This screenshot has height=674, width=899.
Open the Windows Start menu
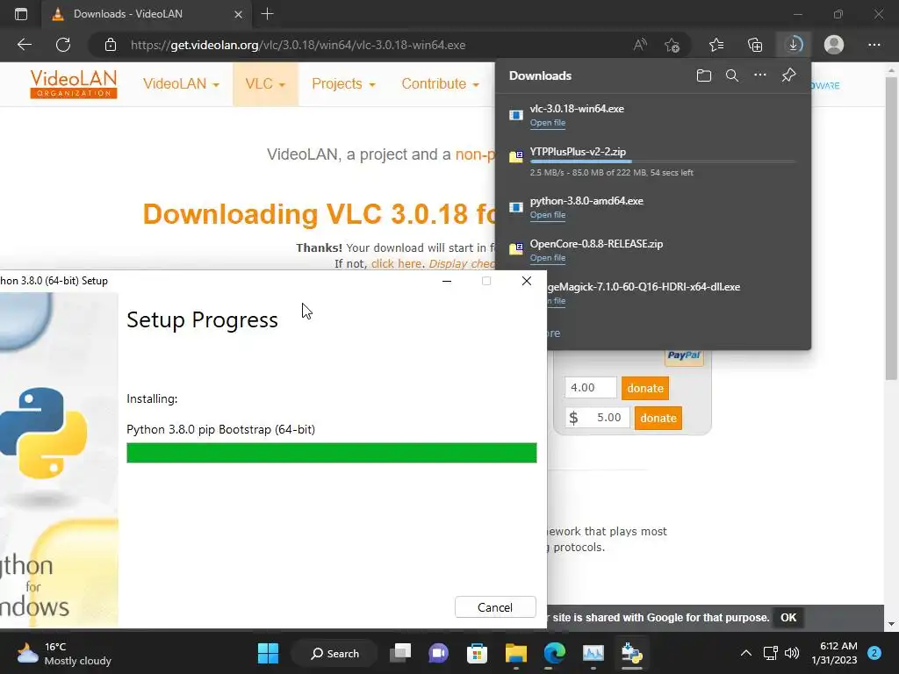[268, 653]
